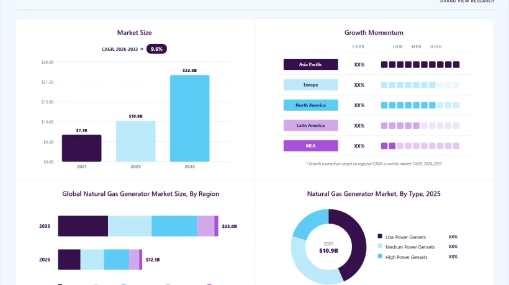The width and height of the screenshot is (509, 285).
Task: Click Europe XX% CAGR value
Action: pos(359,85)
